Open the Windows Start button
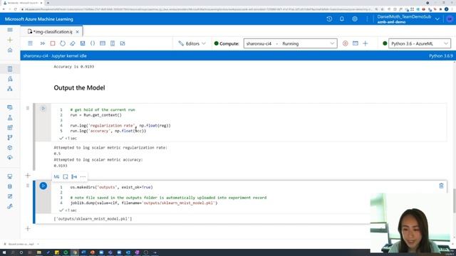The height and width of the screenshot is (256, 456). pyautogui.click(x=4, y=252)
